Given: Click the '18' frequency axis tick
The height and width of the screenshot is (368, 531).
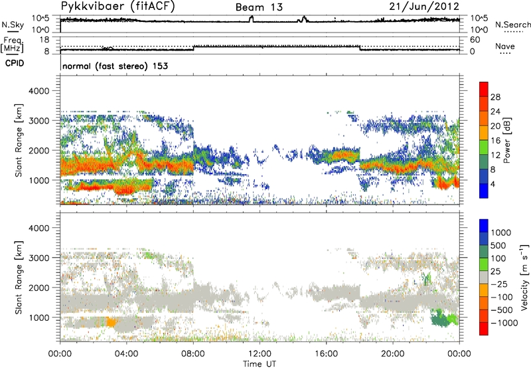Looking at the screenshot, I should point(44,40).
